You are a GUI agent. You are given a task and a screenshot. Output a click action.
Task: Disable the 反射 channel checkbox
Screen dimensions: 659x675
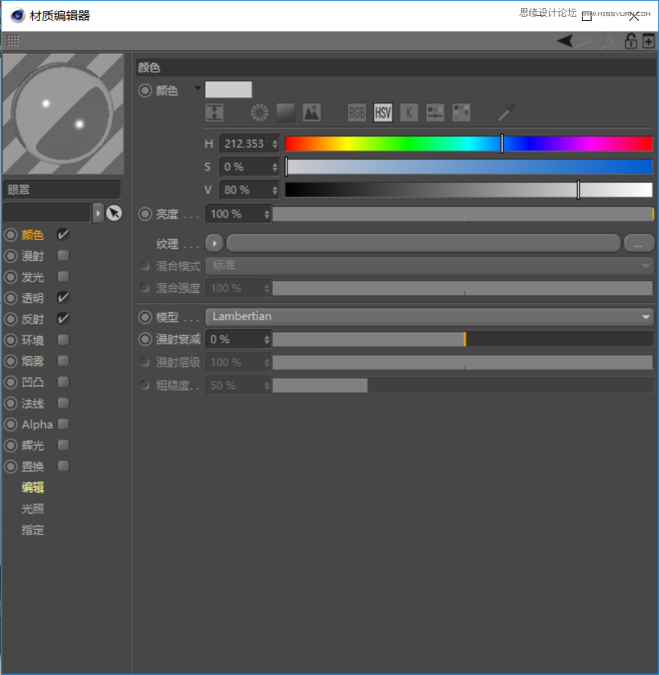point(62,319)
